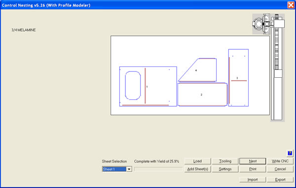Open the Sheet Selection dropdown arrow

(129, 169)
